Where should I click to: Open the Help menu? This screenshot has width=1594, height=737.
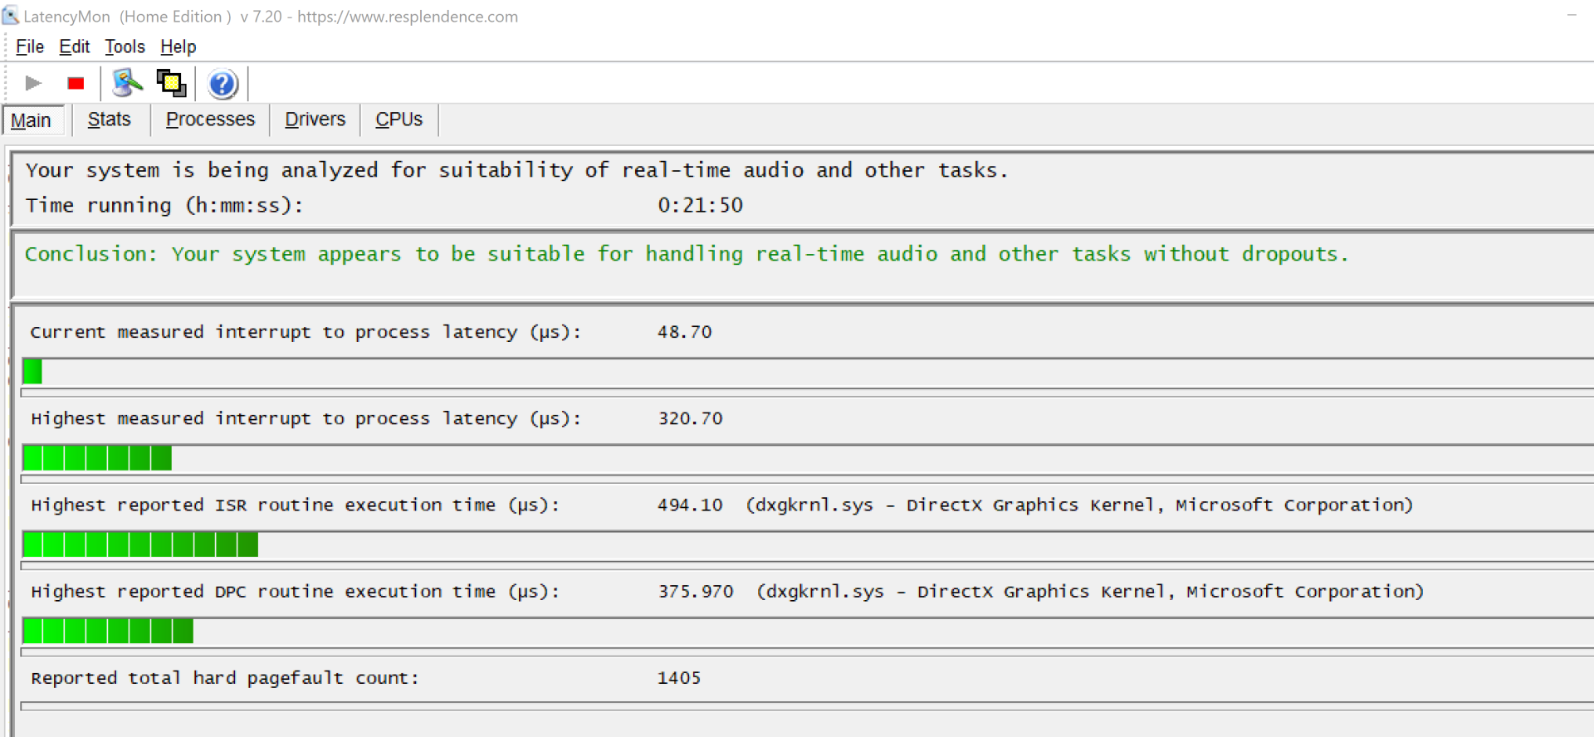[178, 46]
